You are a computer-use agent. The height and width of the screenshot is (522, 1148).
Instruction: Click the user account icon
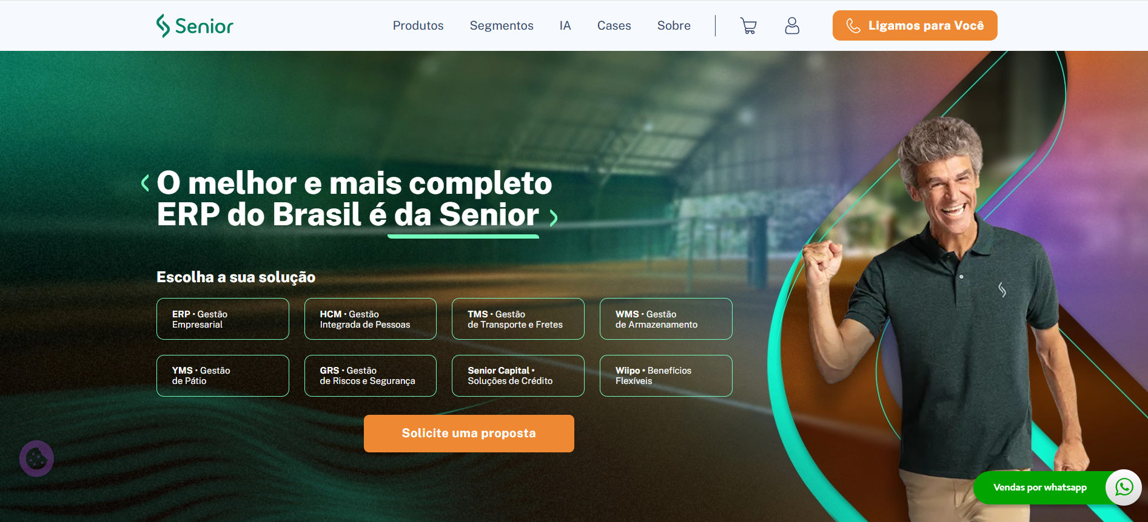click(792, 25)
